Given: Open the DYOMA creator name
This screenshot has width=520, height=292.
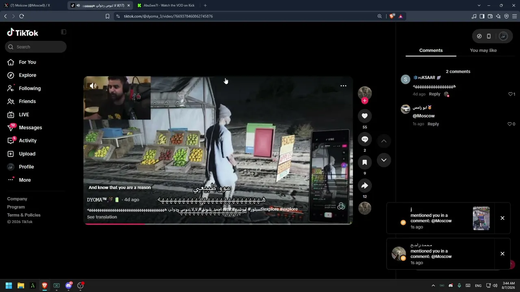Looking at the screenshot, I should [97, 200].
